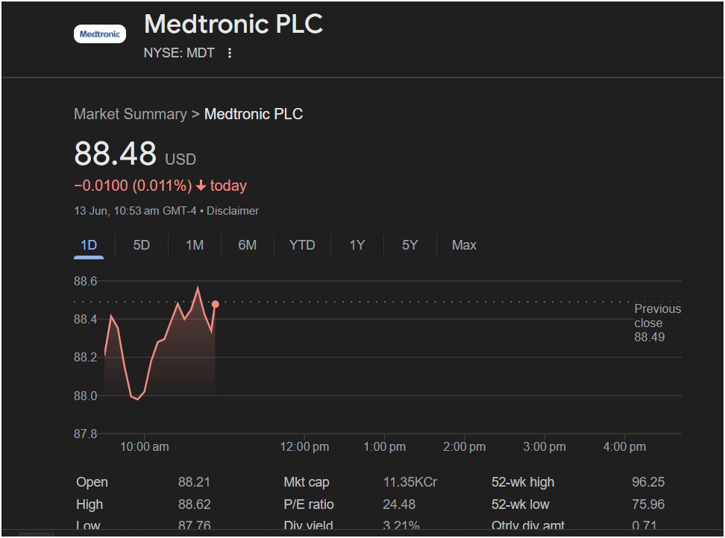Show the YTD chart view
Image resolution: width=725 pixels, height=538 pixels.
coord(302,245)
